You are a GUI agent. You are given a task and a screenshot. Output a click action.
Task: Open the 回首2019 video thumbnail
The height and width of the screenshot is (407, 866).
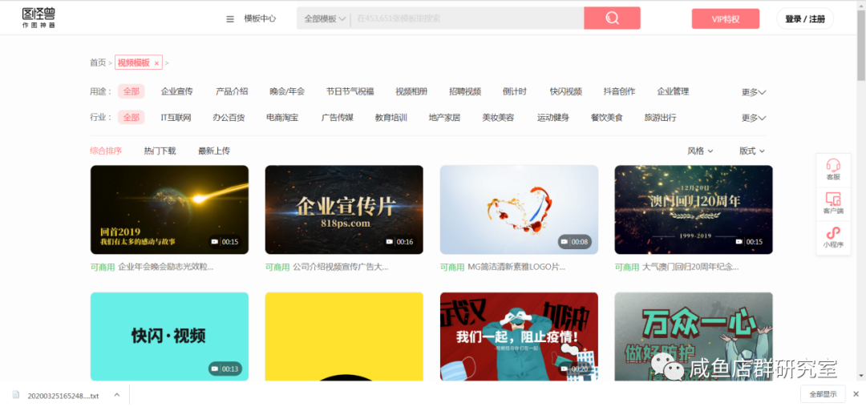pyautogui.click(x=169, y=210)
